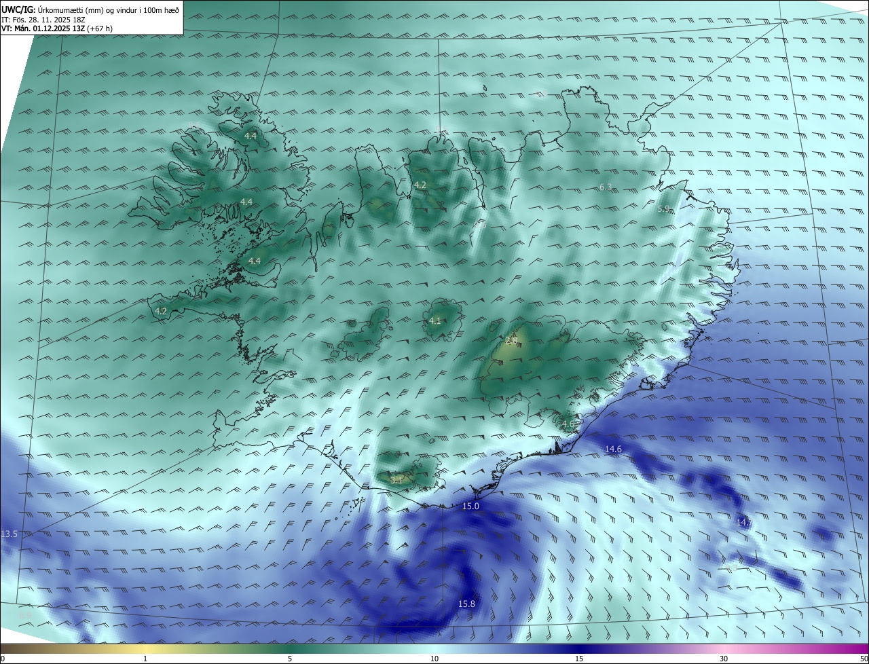This screenshot has height=664, width=869.
Task: Click the 3.1 value label on the southern glacier
Action: [397, 479]
